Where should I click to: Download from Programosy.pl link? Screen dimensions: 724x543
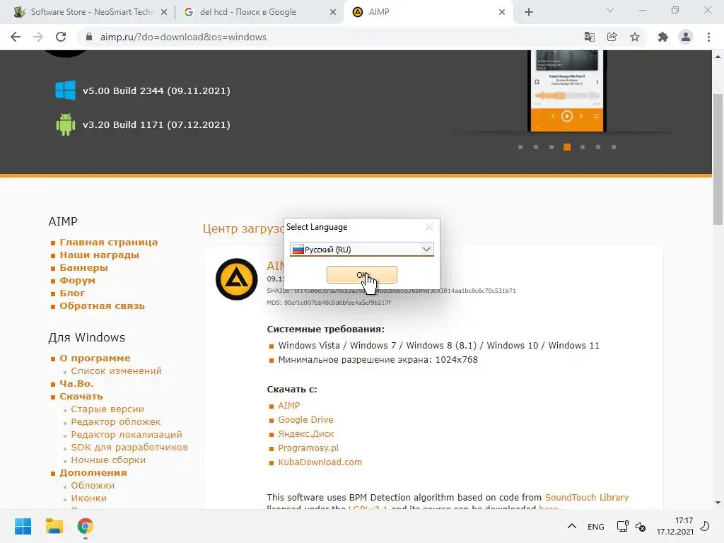coord(308,448)
